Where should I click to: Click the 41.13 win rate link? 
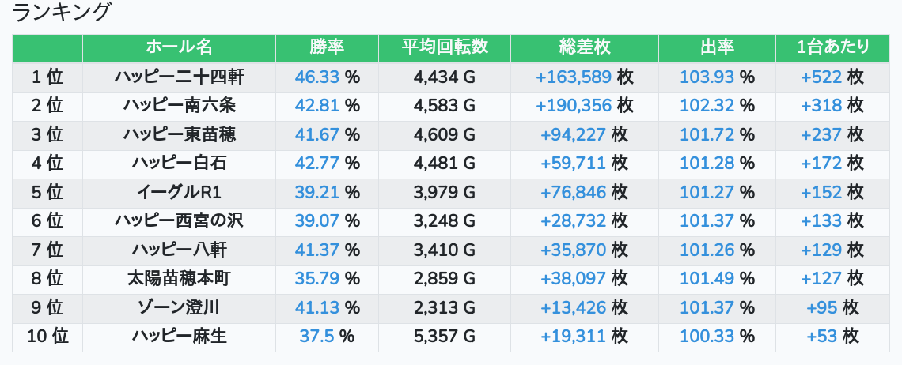tap(316, 308)
